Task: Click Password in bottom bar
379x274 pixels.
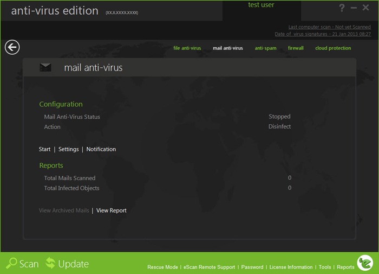Action: tap(252, 267)
